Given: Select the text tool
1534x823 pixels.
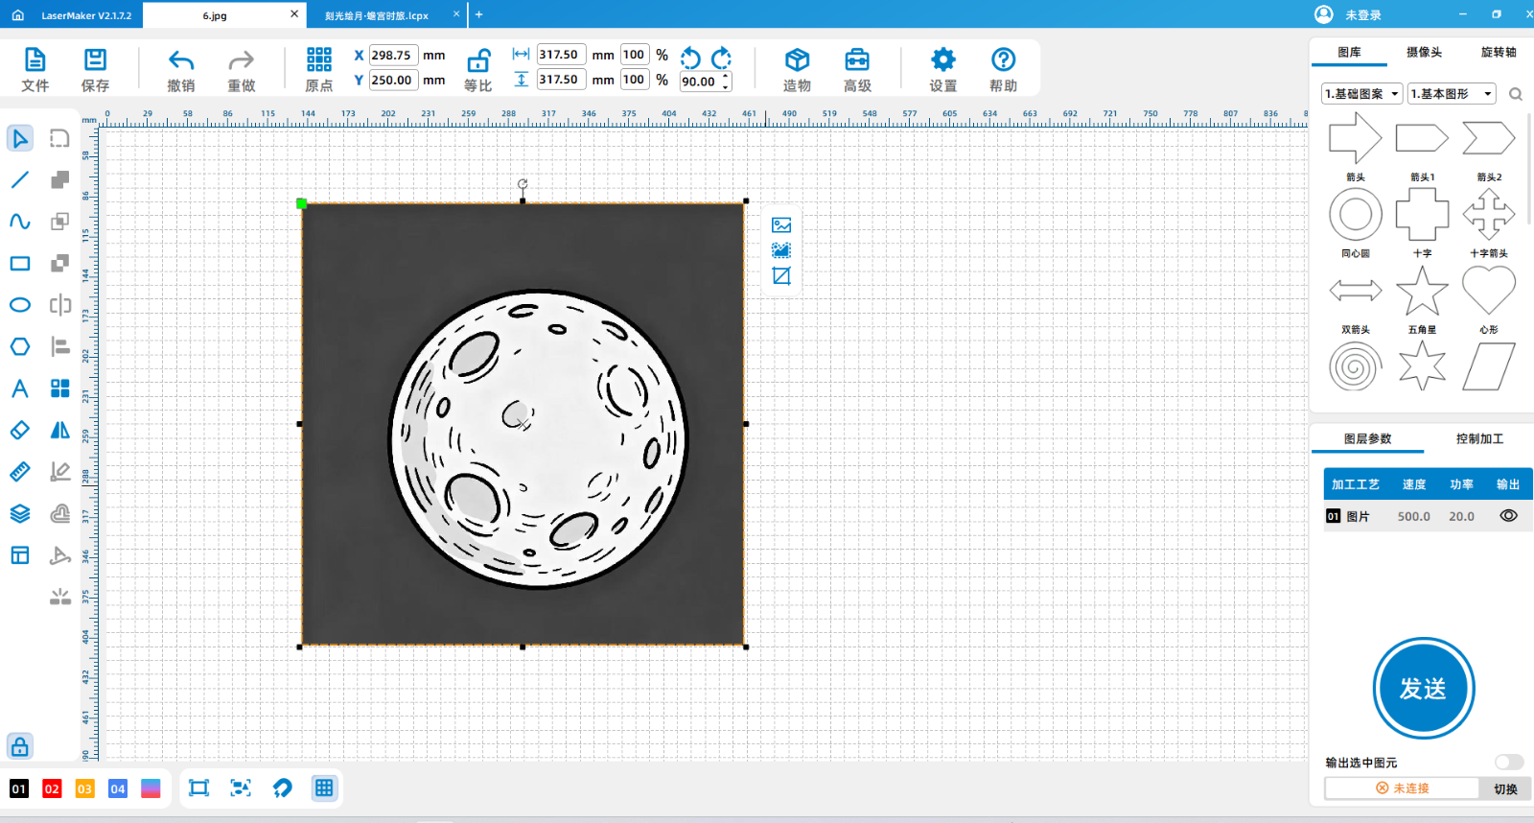Looking at the screenshot, I should 20,388.
